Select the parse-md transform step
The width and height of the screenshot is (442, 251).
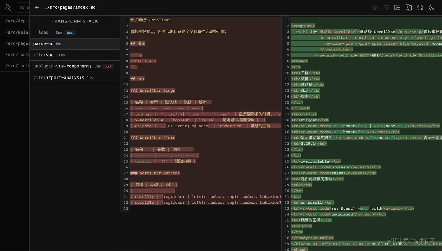pyautogui.click(x=75, y=44)
